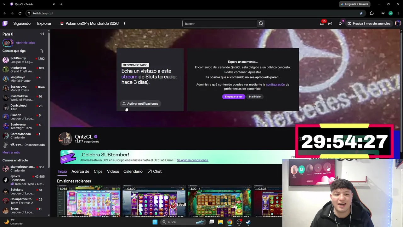
Task: Open File Explorer from taskbar
Action: click(x=221, y=222)
